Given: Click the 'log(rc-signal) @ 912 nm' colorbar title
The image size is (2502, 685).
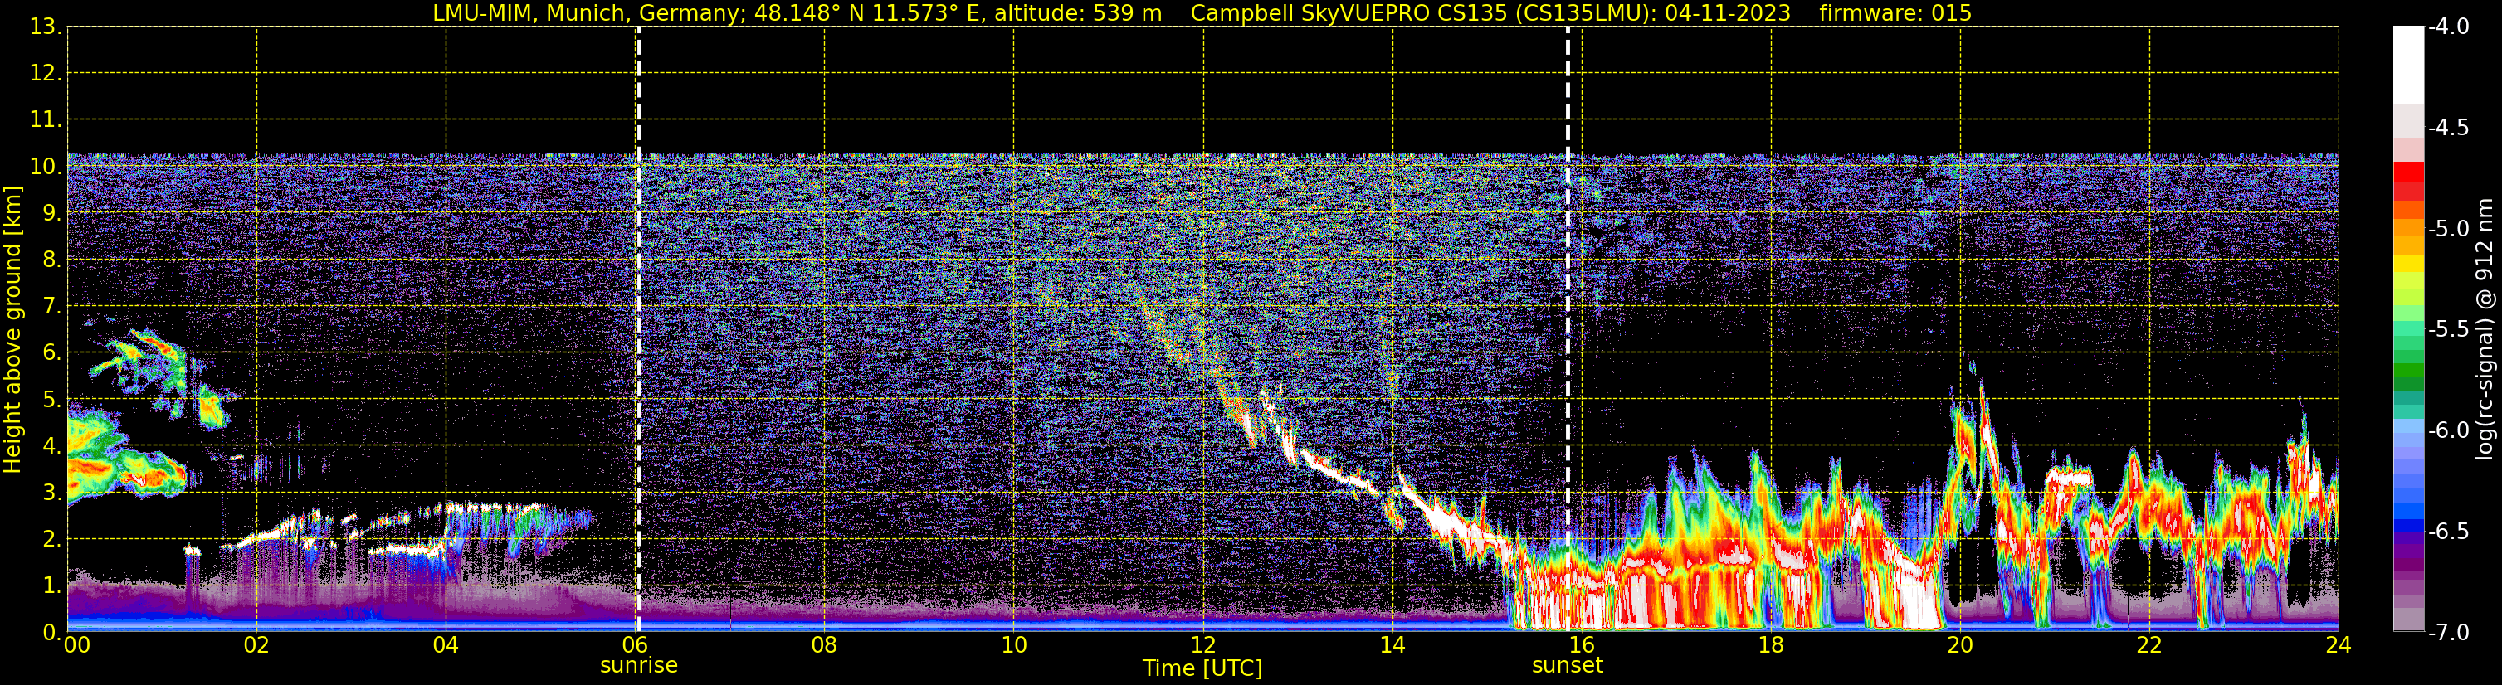Looking at the screenshot, I should 2485,329.
